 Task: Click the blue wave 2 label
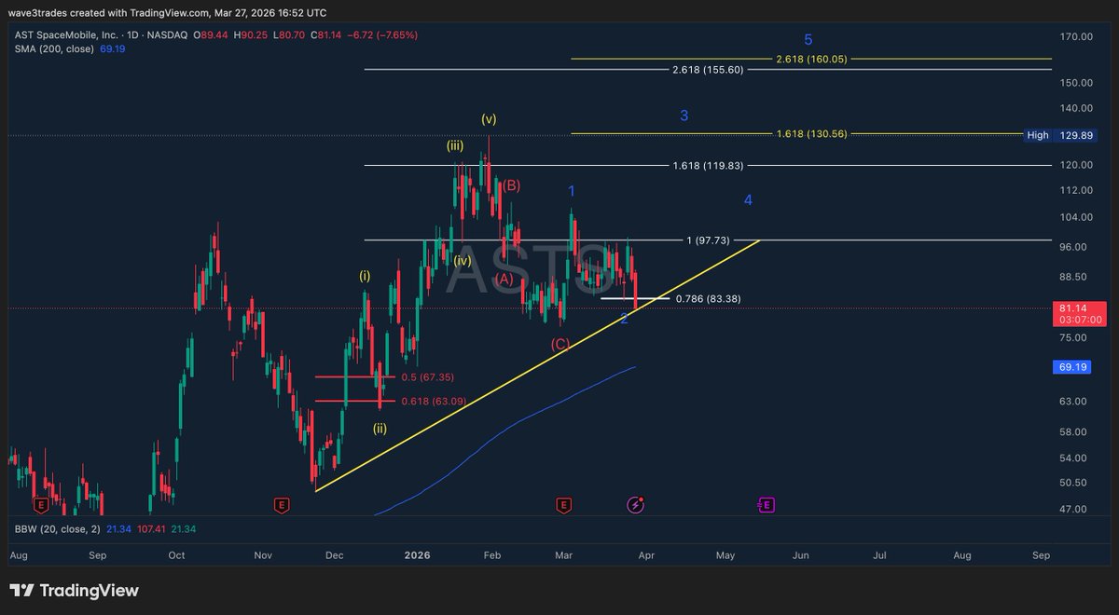[x=625, y=319]
